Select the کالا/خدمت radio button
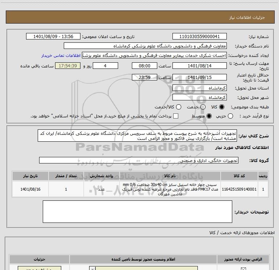279x270 pixels. 179,107
